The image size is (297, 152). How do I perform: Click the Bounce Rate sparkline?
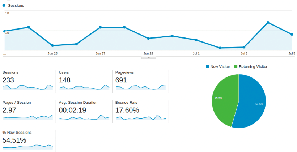coord(140,117)
